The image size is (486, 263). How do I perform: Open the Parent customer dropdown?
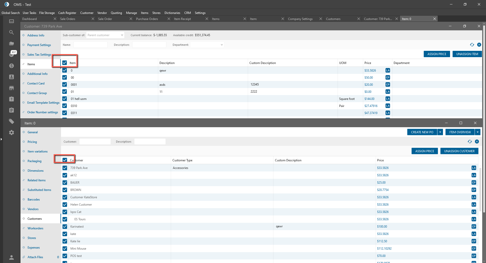(x=122, y=35)
